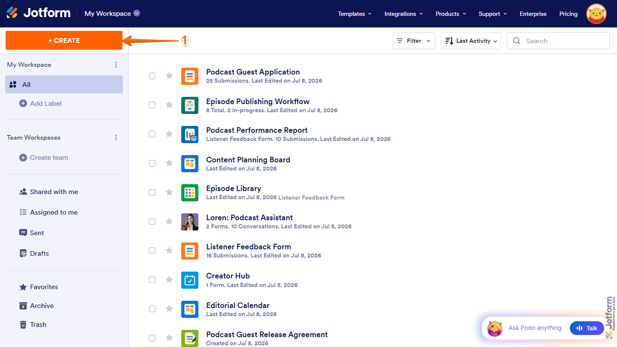Go to Pricing page
Screen dimensions: 617x347
pos(569,14)
